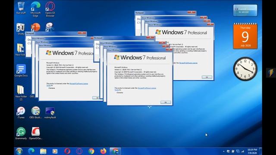Open the Windows Start menu orb

coord(19,151)
